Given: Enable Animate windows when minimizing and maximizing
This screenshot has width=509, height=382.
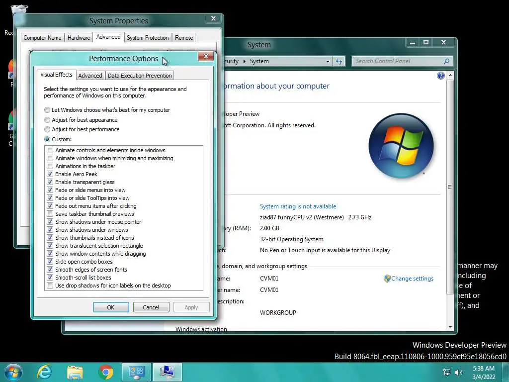Looking at the screenshot, I should point(50,158).
